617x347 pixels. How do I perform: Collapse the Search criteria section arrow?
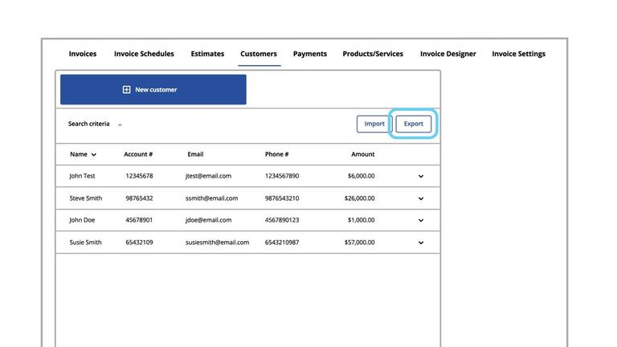point(121,125)
